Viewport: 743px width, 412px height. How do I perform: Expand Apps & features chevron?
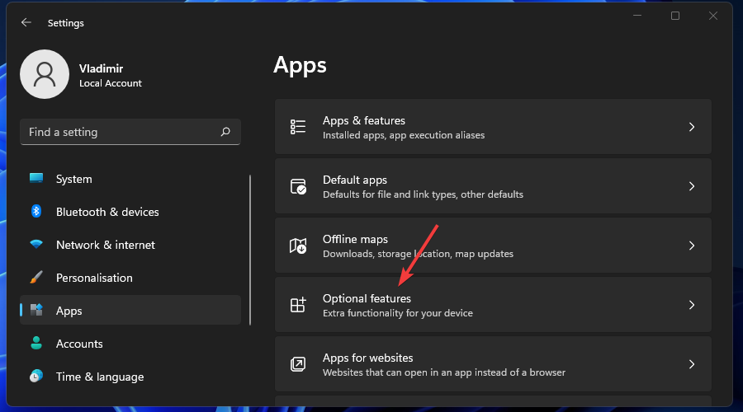[x=692, y=127]
